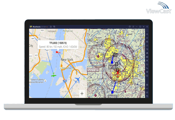
Task: Click The High Line label on map
Action: 68,31
